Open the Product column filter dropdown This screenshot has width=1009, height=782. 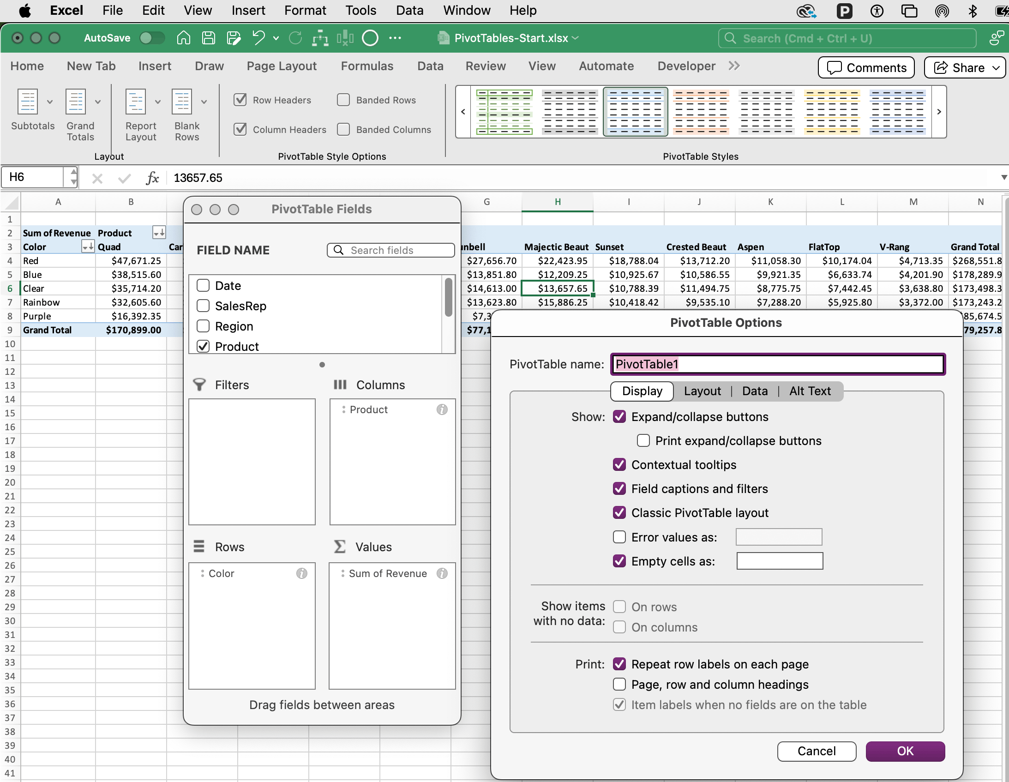[159, 233]
